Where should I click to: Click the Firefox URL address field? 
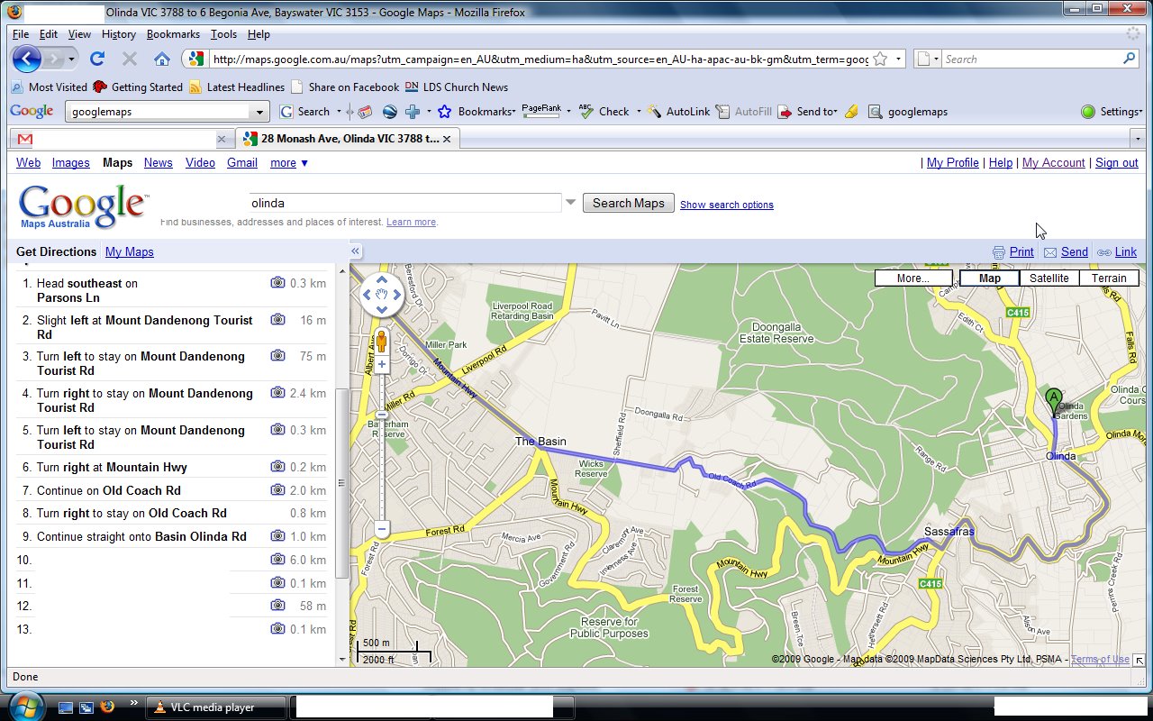click(x=539, y=59)
